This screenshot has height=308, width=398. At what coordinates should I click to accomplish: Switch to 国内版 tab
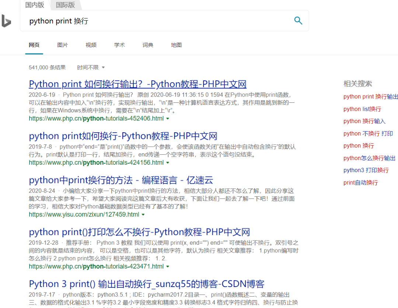click(x=35, y=5)
